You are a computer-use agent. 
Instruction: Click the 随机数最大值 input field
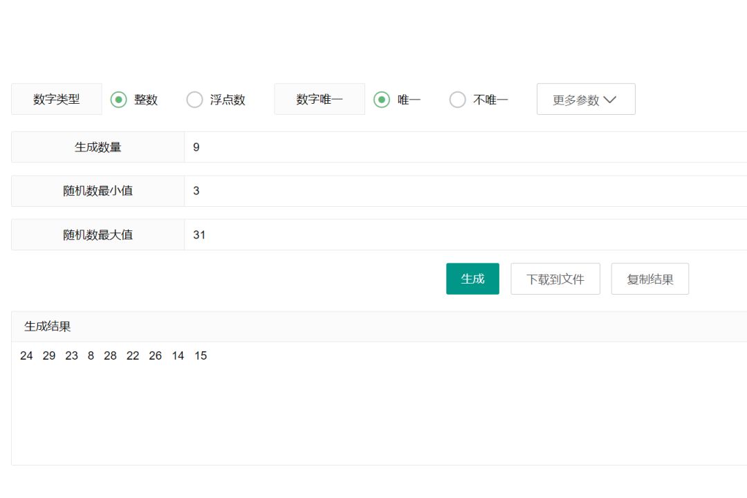pyautogui.click(x=465, y=235)
